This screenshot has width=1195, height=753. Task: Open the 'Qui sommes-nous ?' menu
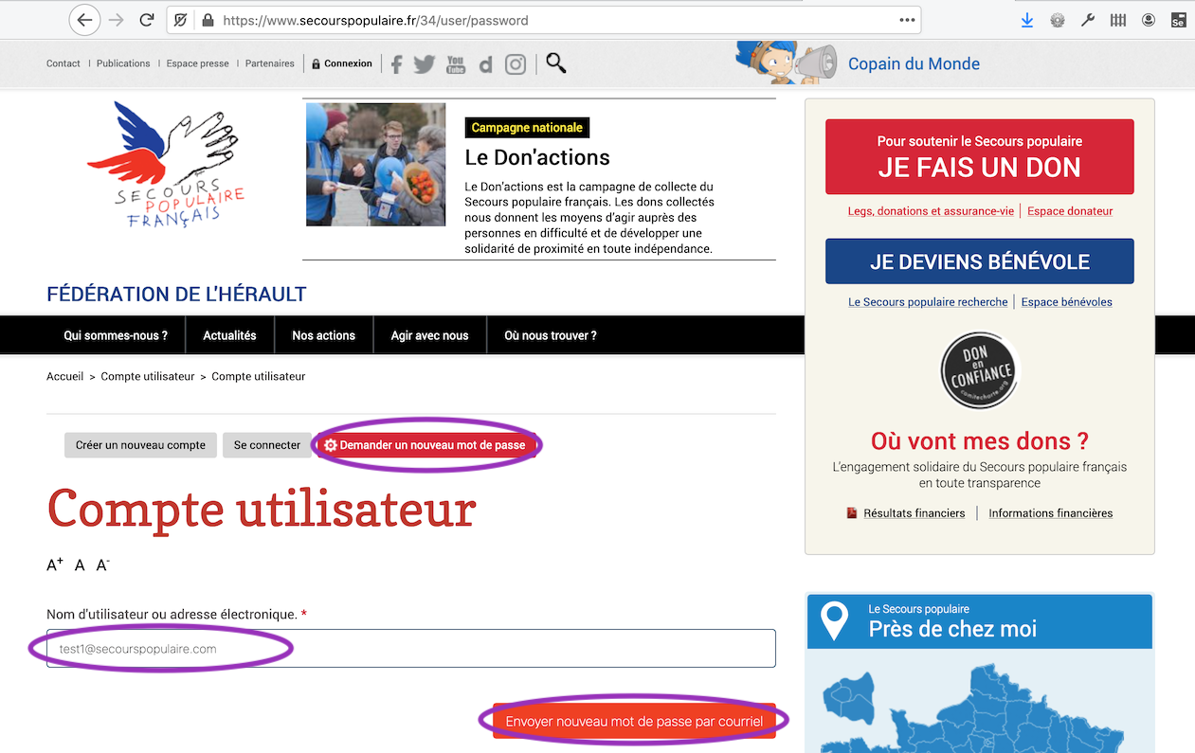116,335
